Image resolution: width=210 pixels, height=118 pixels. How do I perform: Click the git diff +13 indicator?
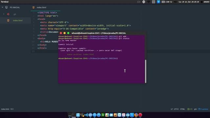(x=190, y=109)
